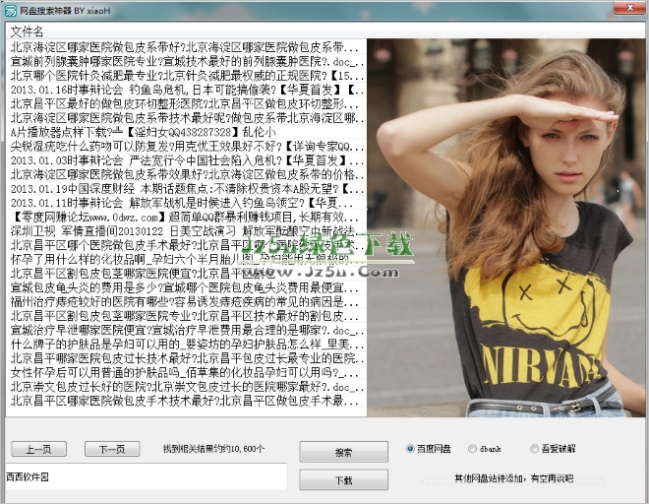The height and width of the screenshot is (504, 649).
Task: Click the app icon in title bar
Action: tap(11, 11)
